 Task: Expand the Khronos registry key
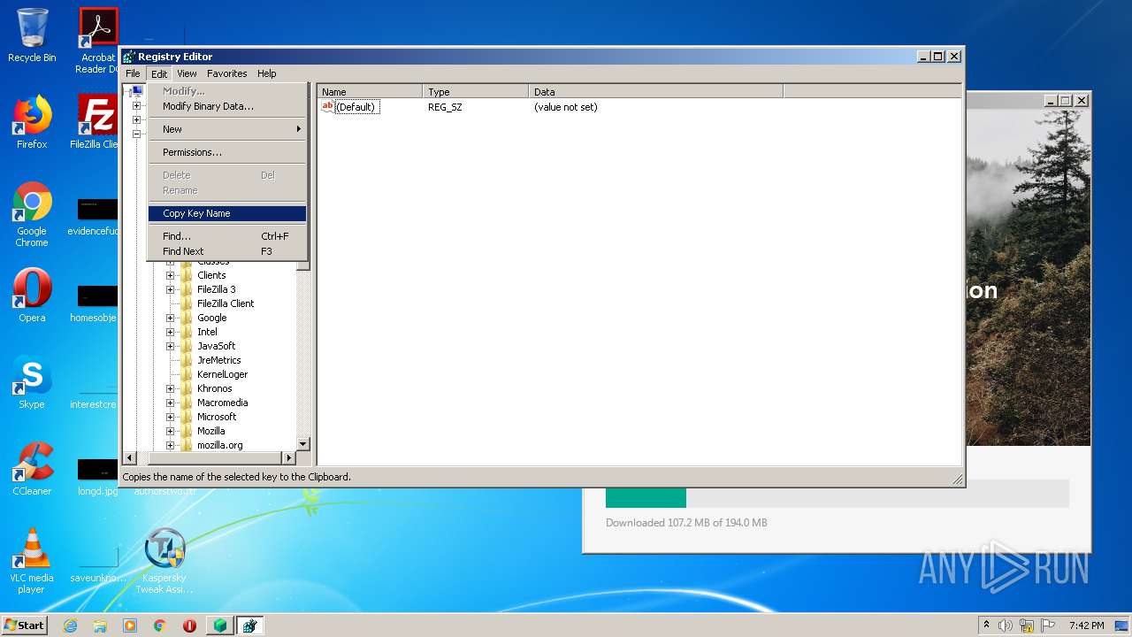pyautogui.click(x=171, y=388)
